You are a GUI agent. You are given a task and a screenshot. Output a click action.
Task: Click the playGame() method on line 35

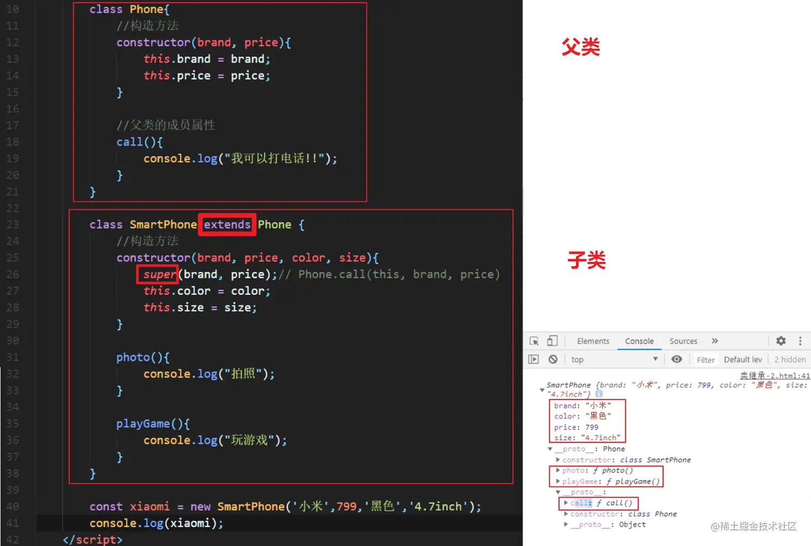153,424
